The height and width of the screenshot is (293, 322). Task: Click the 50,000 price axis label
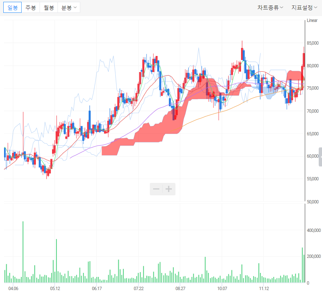(312, 202)
